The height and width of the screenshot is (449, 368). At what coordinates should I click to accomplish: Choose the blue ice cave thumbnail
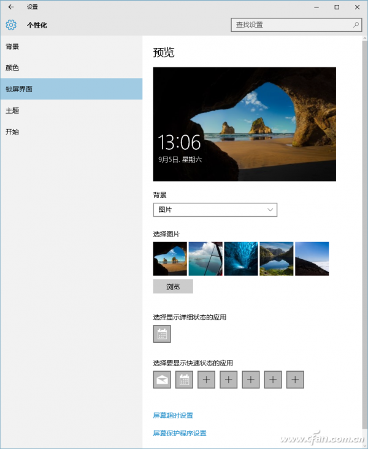click(241, 259)
